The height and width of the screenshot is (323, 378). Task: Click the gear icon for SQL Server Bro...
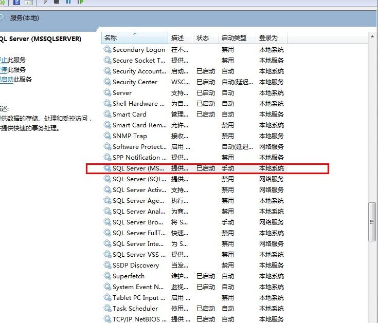pyautogui.click(x=107, y=222)
